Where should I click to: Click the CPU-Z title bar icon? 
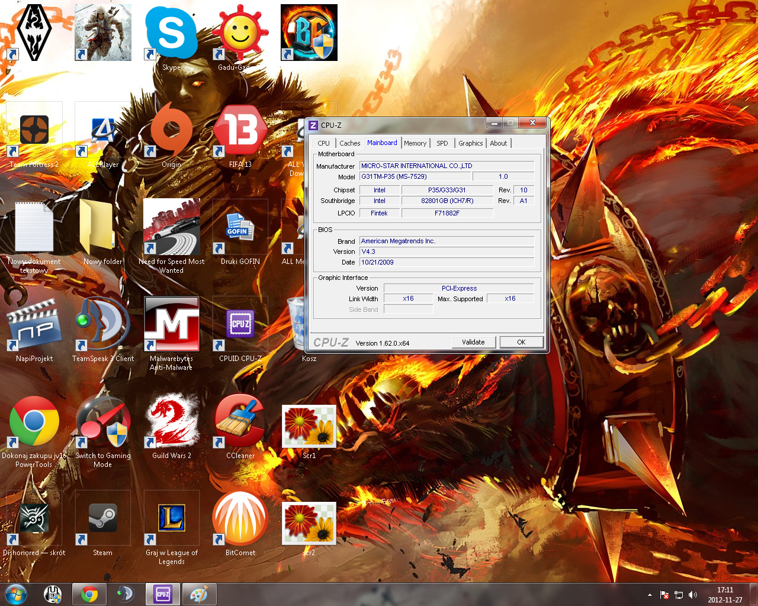click(x=313, y=125)
